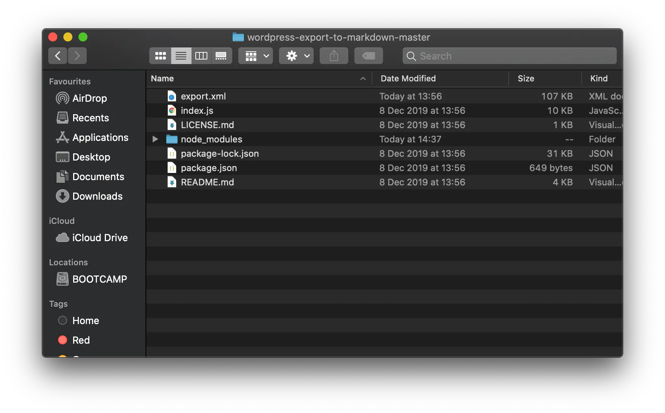Screen dimensions: 665x413
Task: Click the Edit Tags button
Action: point(369,56)
